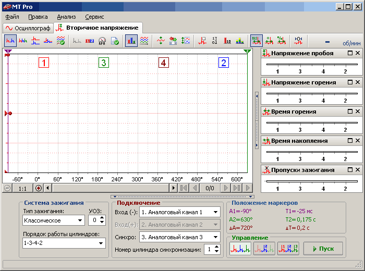The width and height of the screenshot is (365, 271).
Task: Toggle cylinder 1 marker on graph
Action: [x=44, y=63]
